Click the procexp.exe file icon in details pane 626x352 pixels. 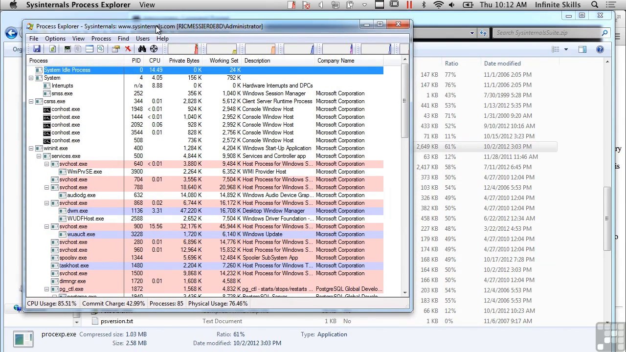23,339
